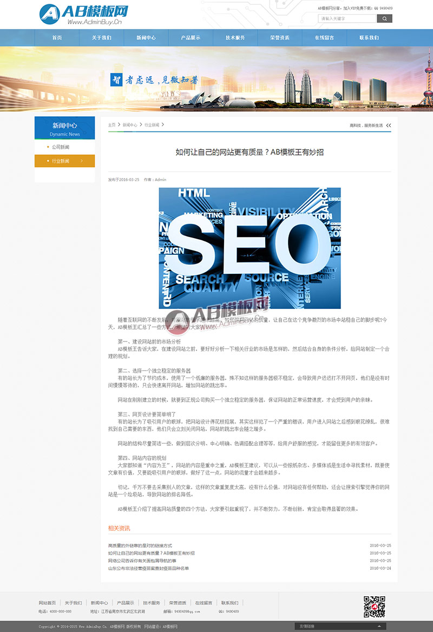Open 首页 in the navigation bar
Screen dimensions: 433x632
[57, 37]
